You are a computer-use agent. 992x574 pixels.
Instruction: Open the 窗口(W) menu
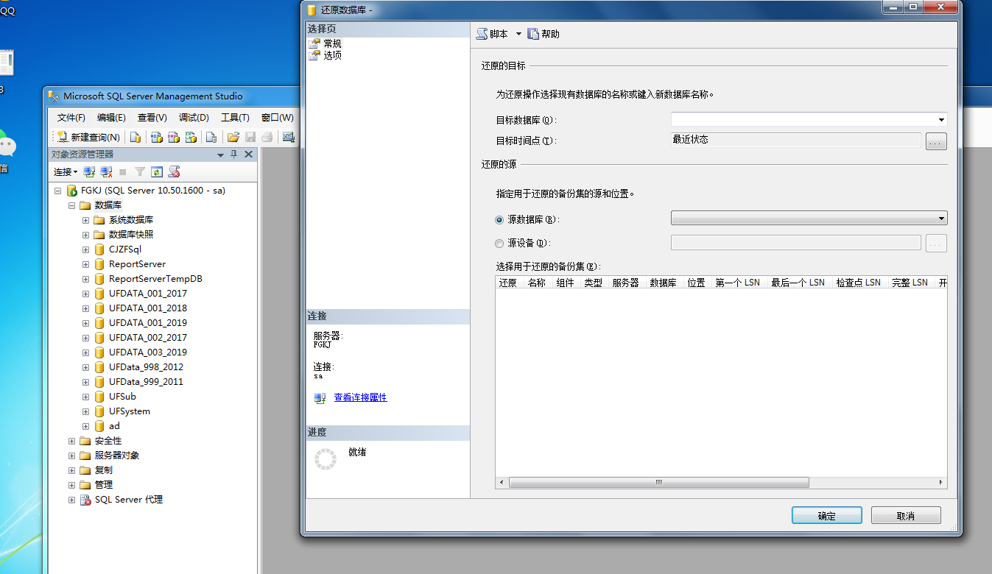[277, 118]
